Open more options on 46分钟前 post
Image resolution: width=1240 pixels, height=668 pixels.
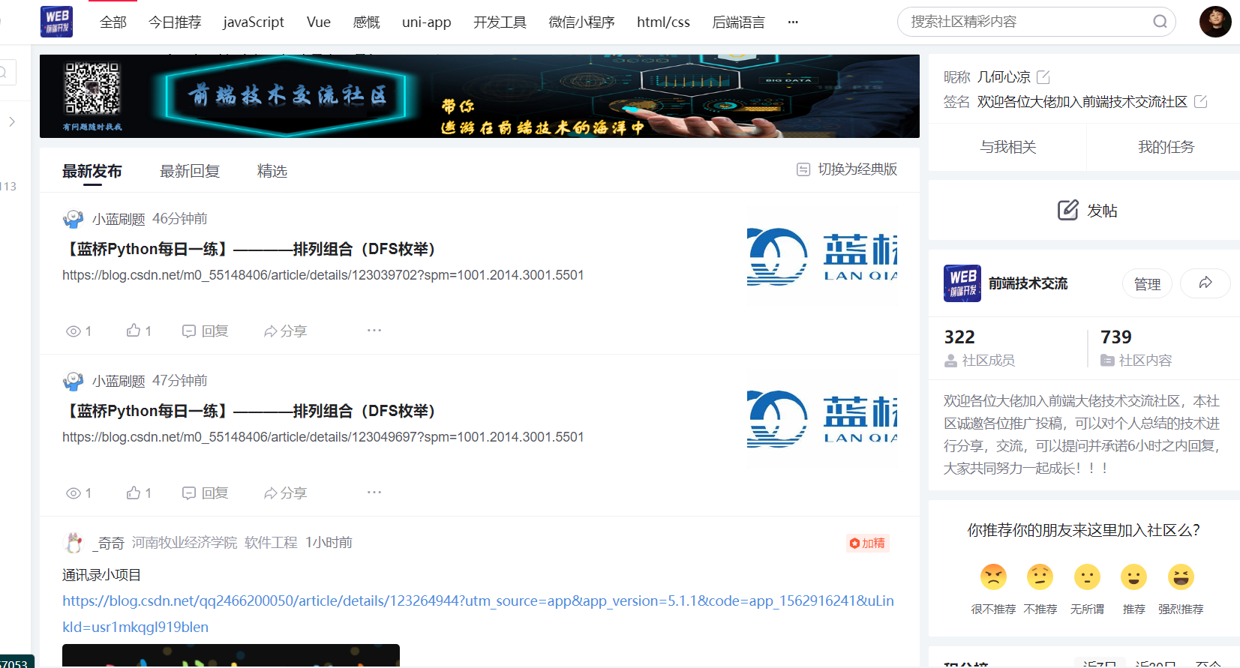tap(374, 330)
